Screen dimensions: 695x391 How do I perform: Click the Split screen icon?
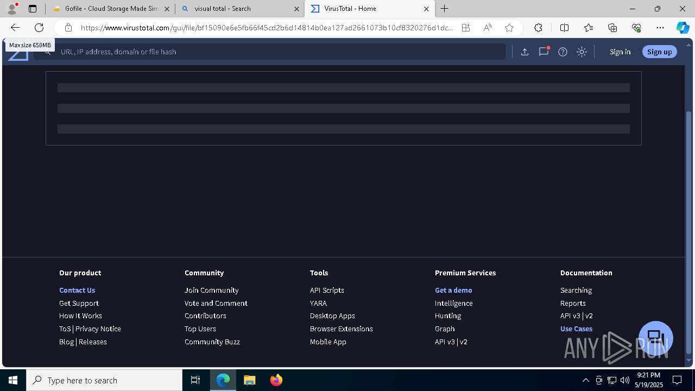[564, 28]
